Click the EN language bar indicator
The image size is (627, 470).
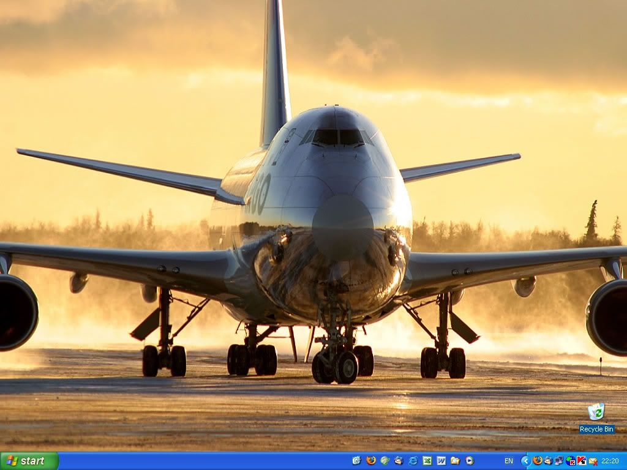click(x=509, y=461)
